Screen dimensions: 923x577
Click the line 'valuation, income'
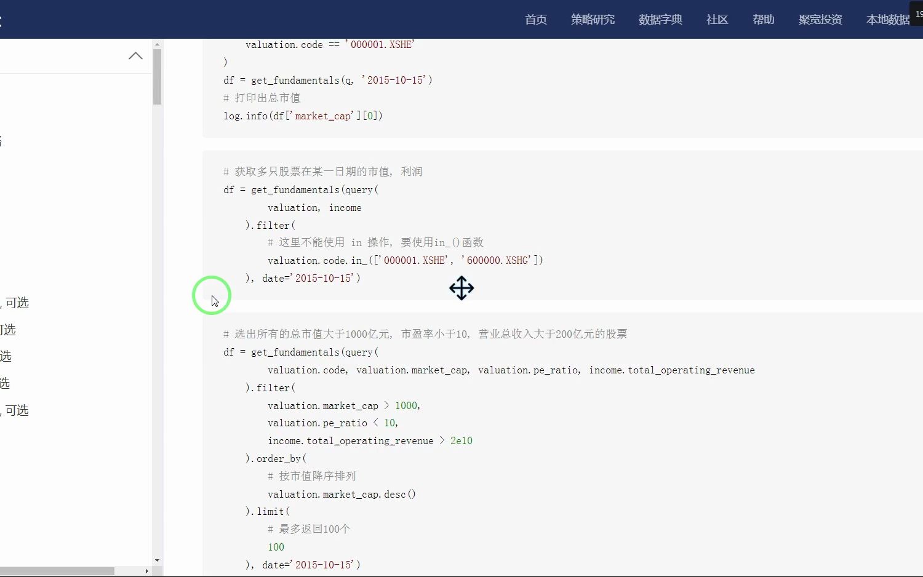[314, 208]
